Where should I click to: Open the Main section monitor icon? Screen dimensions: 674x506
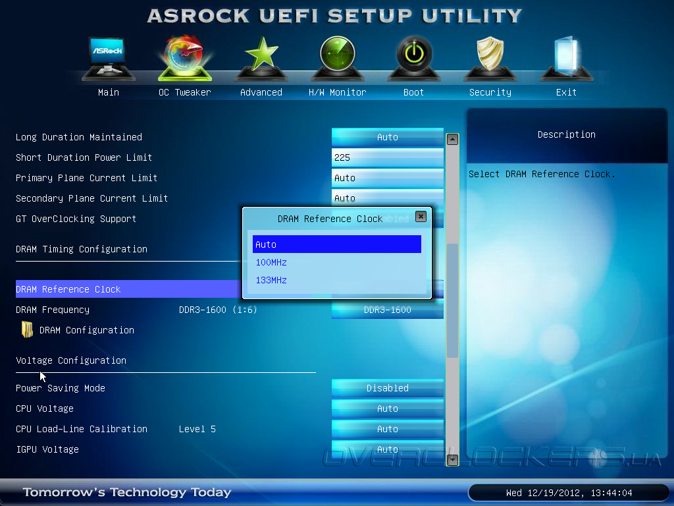pos(108,59)
